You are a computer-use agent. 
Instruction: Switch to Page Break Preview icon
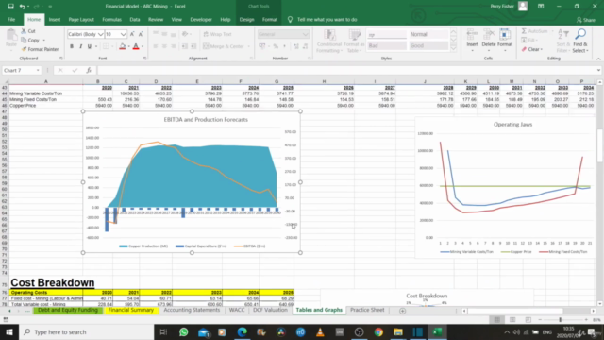[528, 320]
